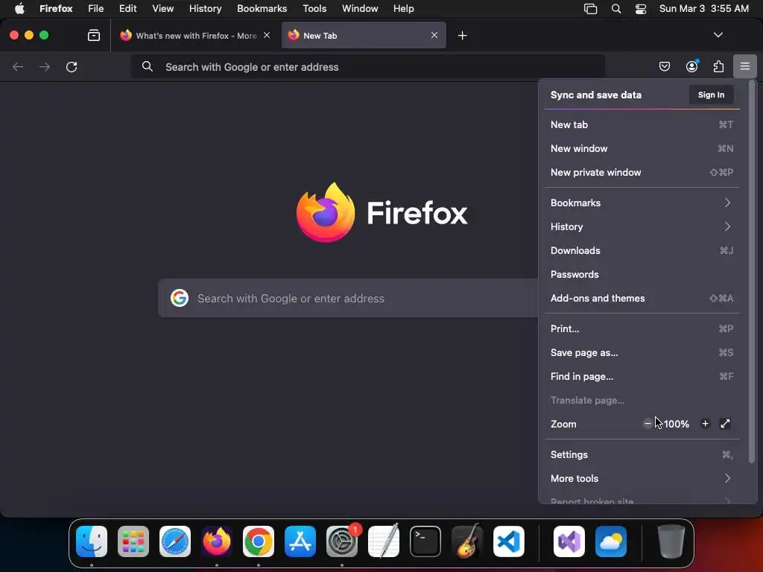Choose Save page as…

tap(642, 352)
